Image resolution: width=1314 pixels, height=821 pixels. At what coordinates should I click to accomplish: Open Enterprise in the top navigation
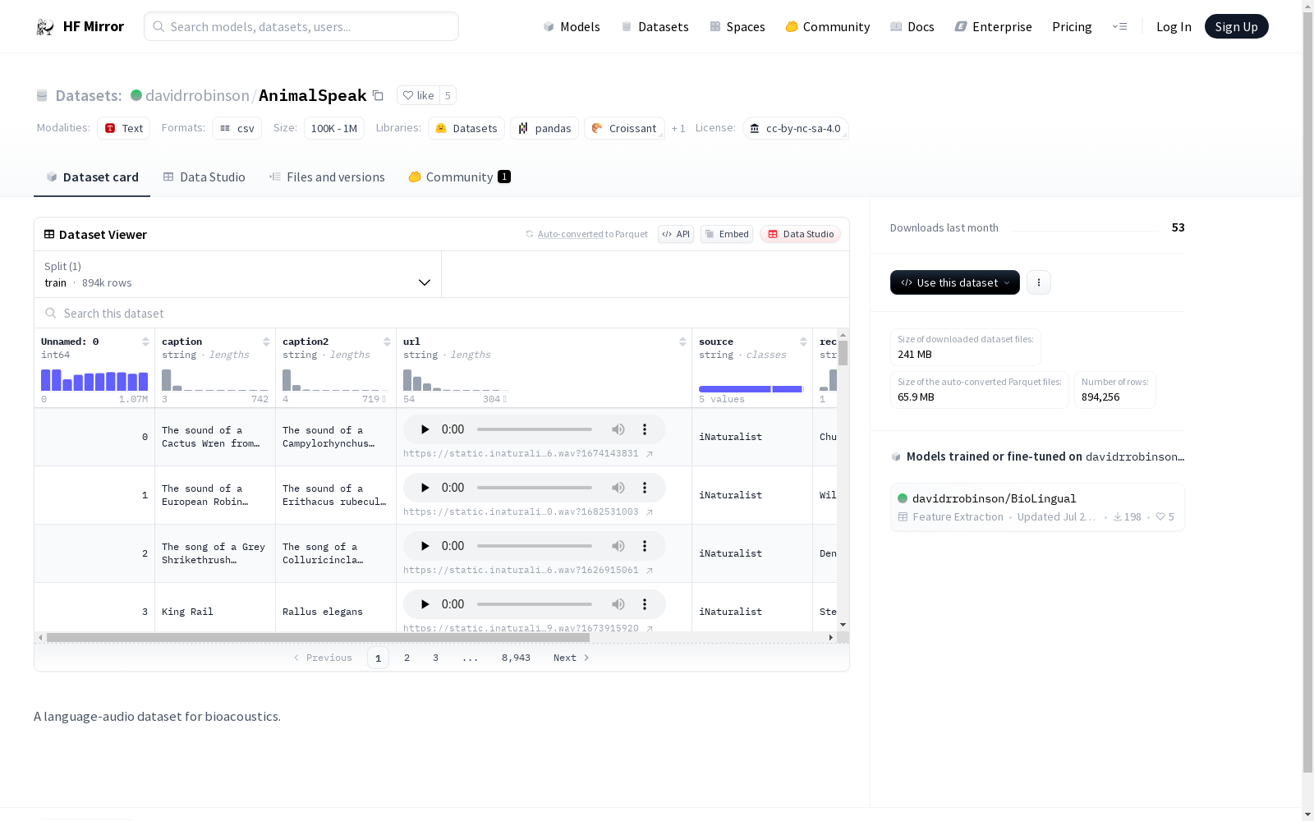point(993,27)
